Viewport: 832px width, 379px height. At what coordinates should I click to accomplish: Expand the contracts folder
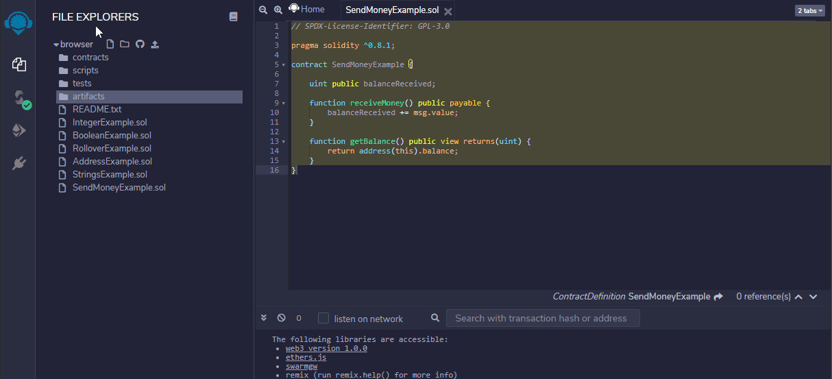pyautogui.click(x=90, y=58)
